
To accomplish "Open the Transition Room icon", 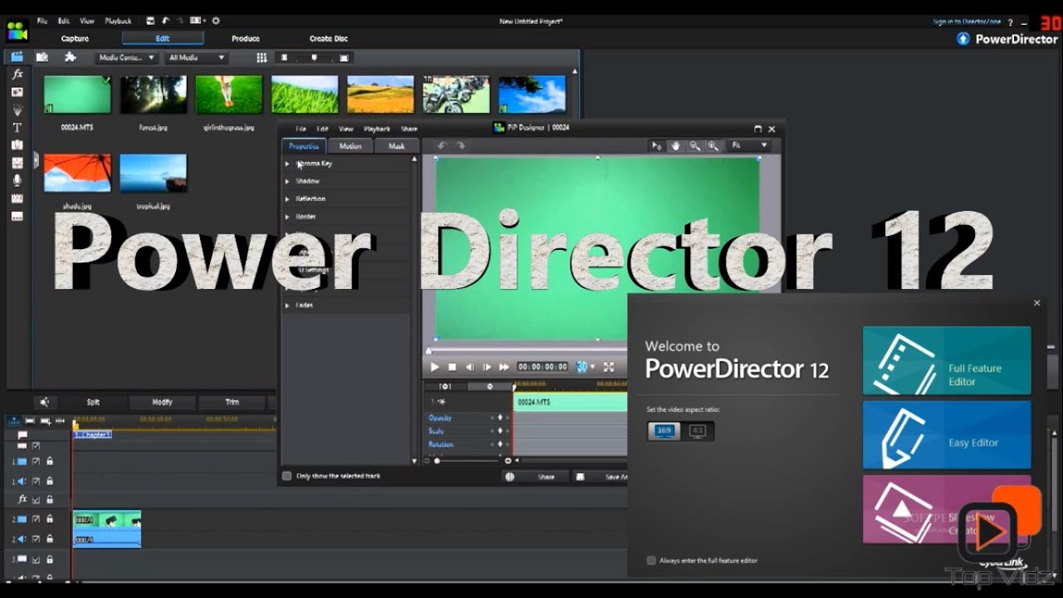I will (x=17, y=145).
